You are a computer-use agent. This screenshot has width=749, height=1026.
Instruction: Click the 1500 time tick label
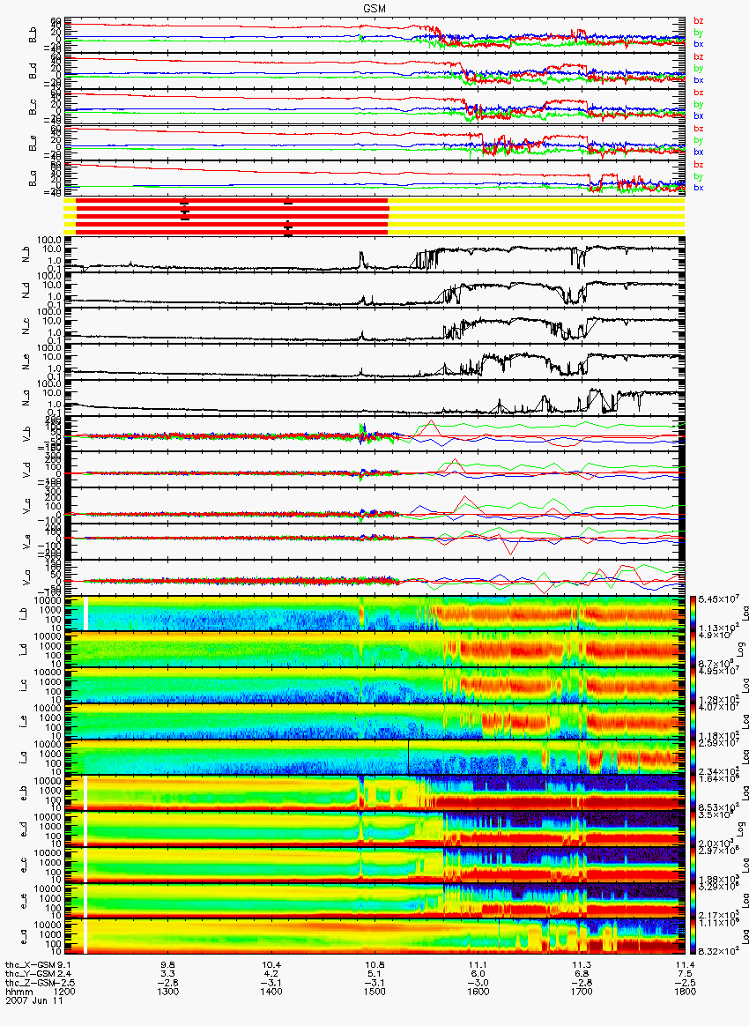(374, 992)
